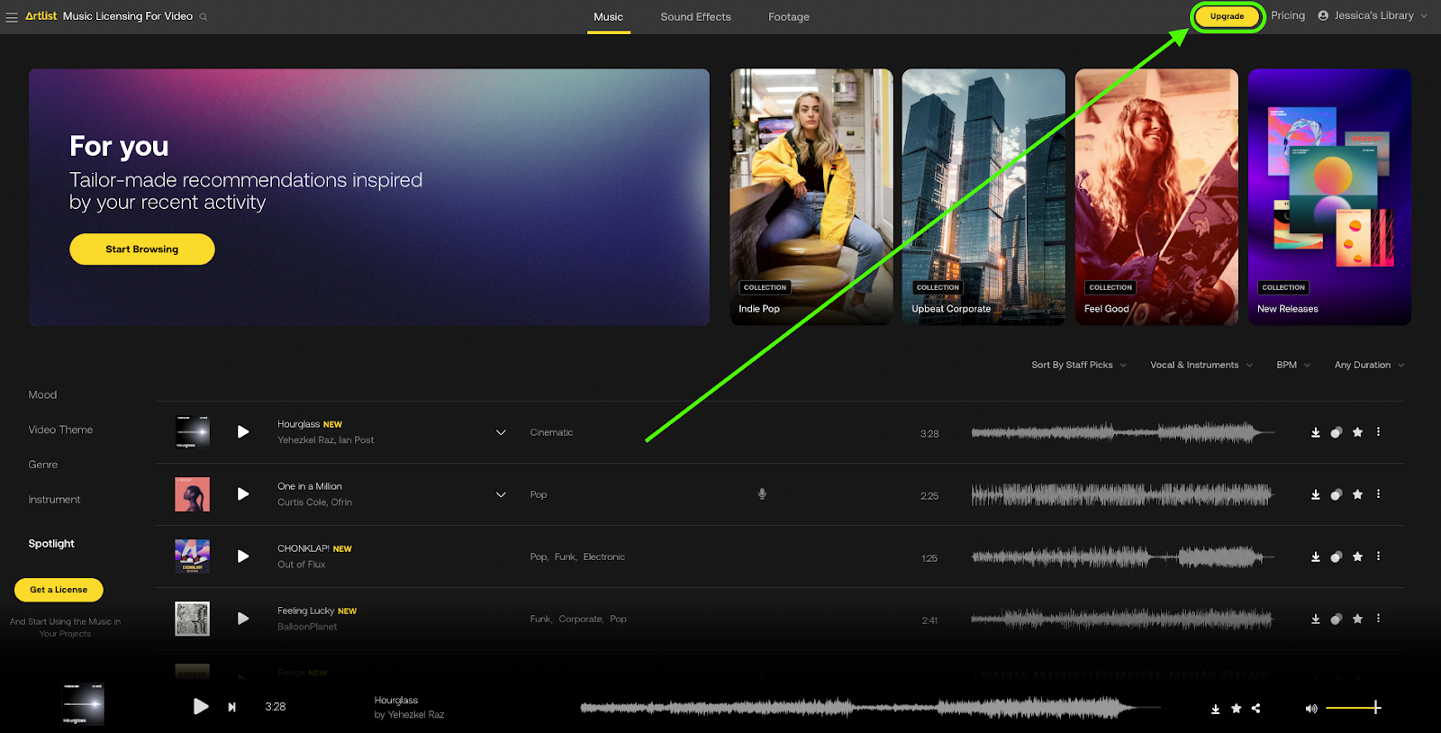Adjust the volume slider in the player
This screenshot has height=733, width=1441.
1353,708
